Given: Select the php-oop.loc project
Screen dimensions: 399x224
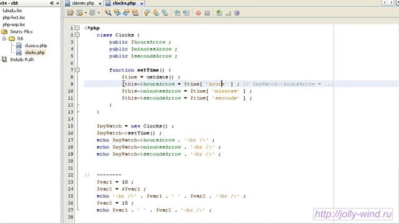Looking at the screenshot, I should pos(14,24).
